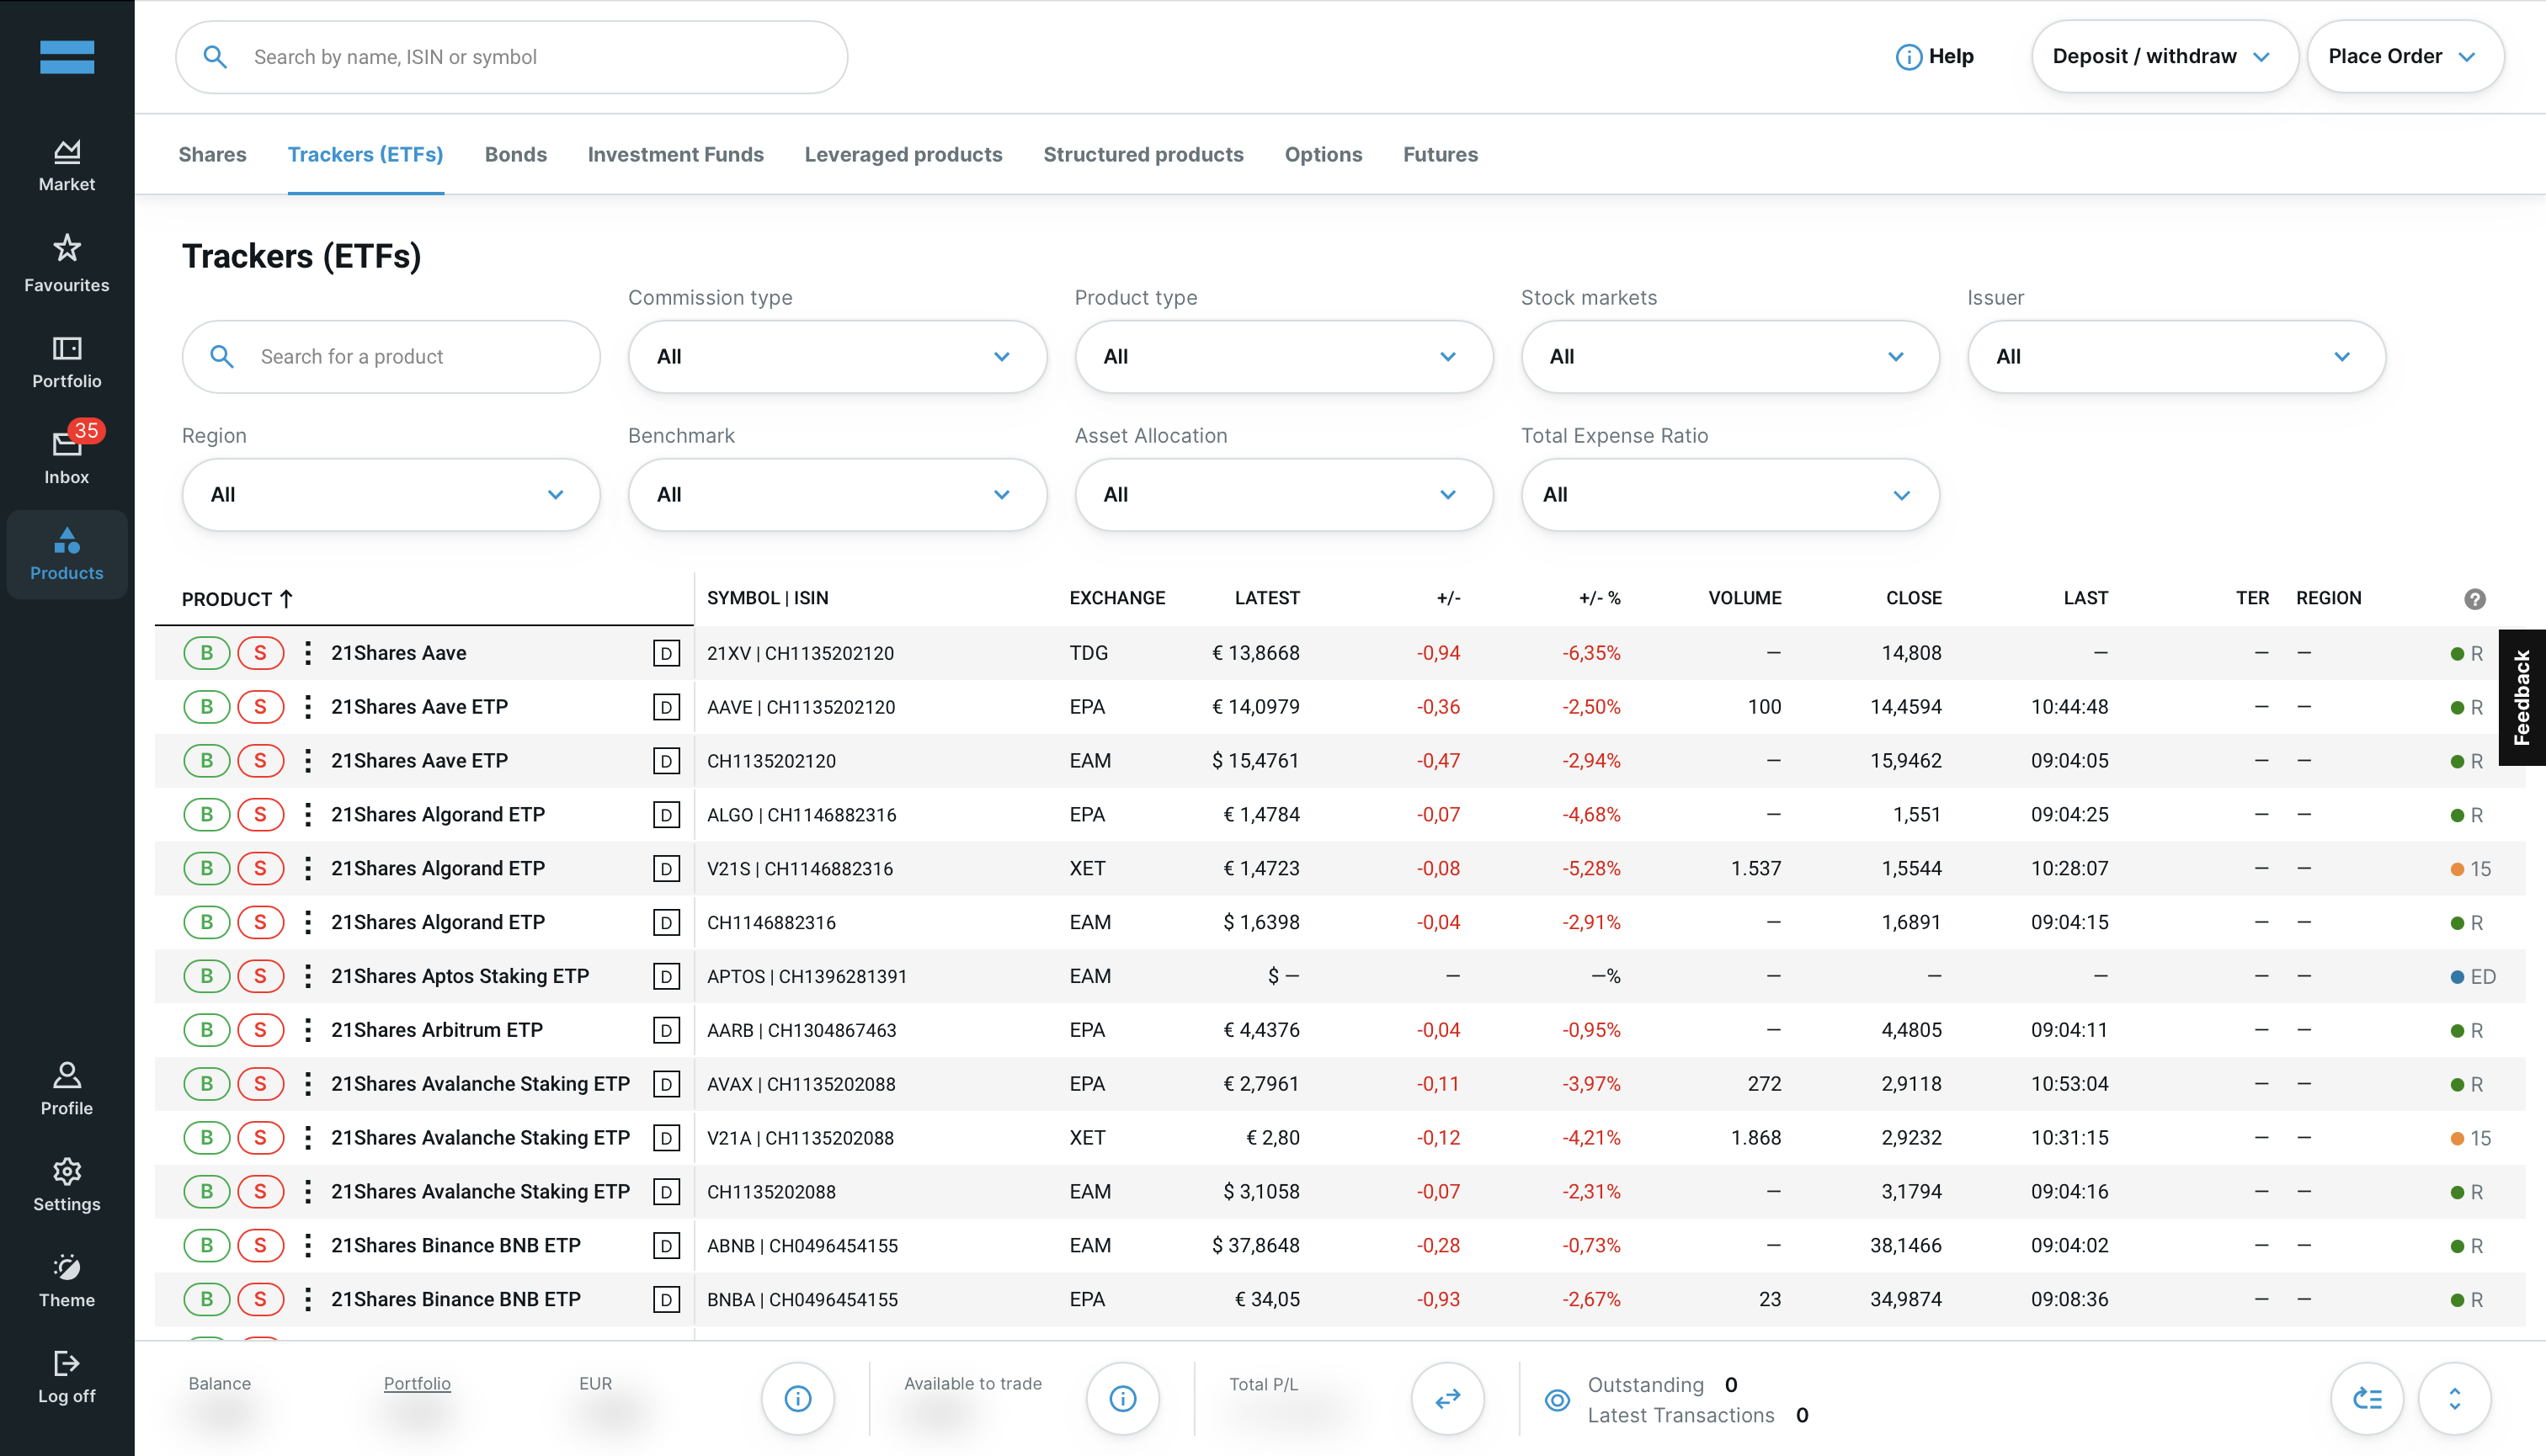Expand the Commission type dropdown
The height and width of the screenshot is (1456, 2546).
836,357
